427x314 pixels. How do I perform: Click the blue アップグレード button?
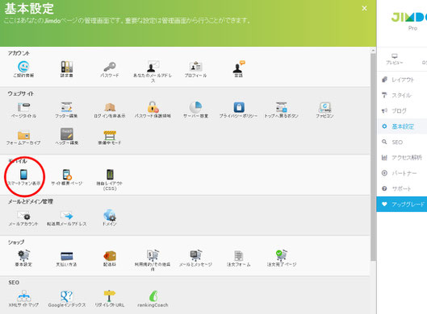[402, 204]
